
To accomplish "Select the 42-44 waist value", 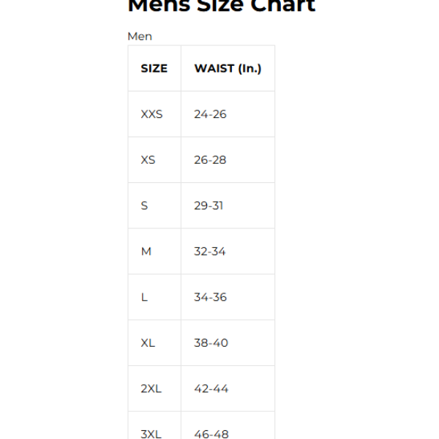I will coord(211,389).
